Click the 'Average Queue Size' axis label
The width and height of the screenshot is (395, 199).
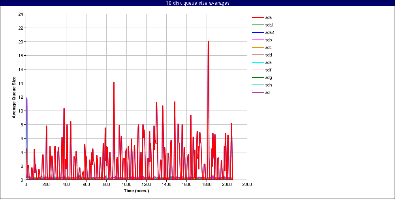point(14,97)
